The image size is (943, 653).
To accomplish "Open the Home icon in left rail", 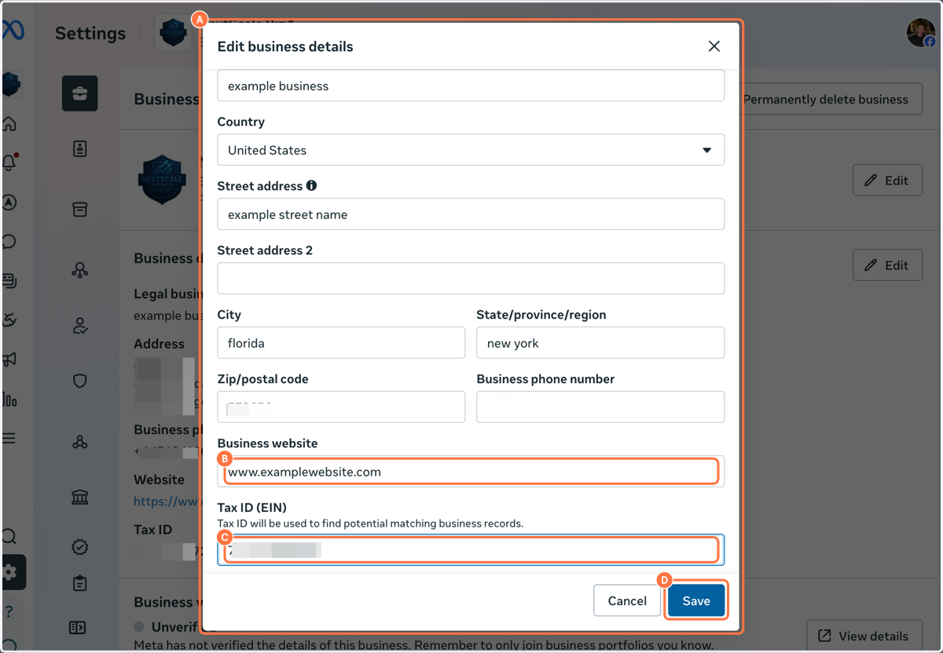I will coord(9,124).
